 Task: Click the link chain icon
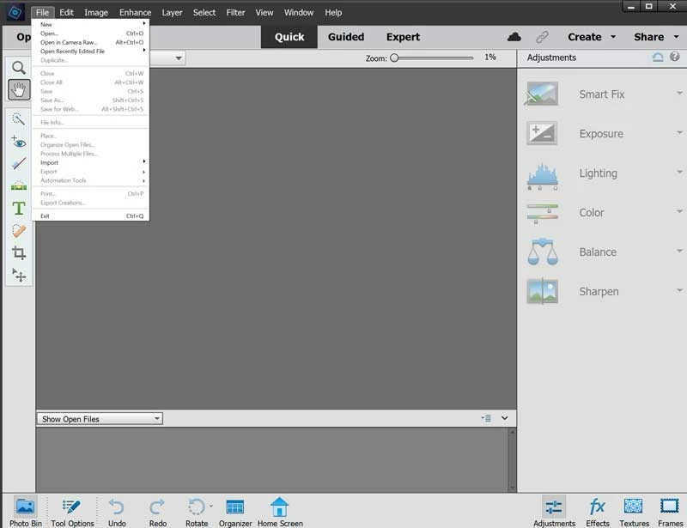[x=542, y=37]
